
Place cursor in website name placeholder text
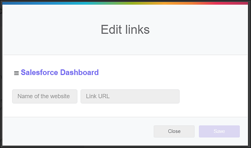44,96
